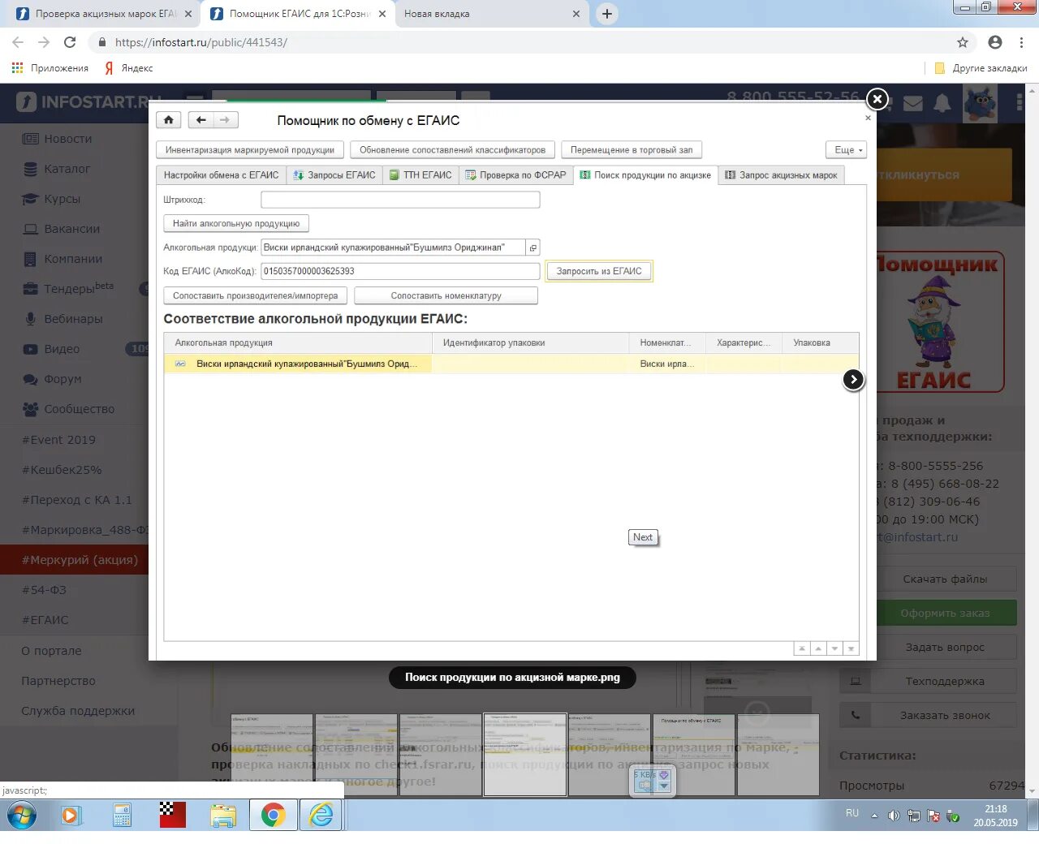Screen dimensions: 1039x844
Task: Open Другие закладки folder
Action: (981, 68)
